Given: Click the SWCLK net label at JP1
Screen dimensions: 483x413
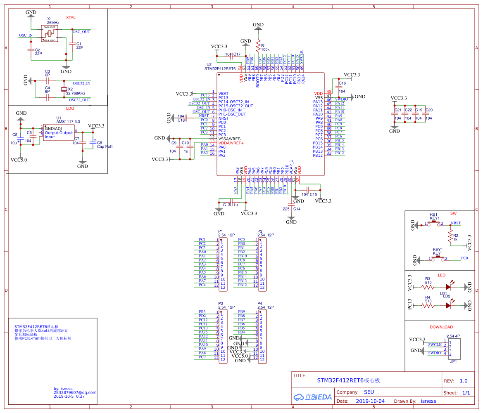Looking at the screenshot, I should tap(435, 345).
